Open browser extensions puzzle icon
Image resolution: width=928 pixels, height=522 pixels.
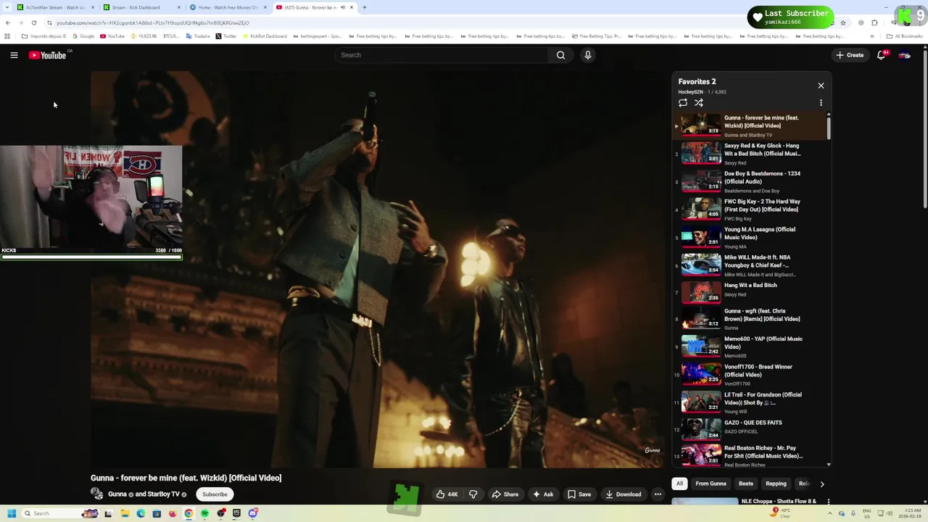874,22
